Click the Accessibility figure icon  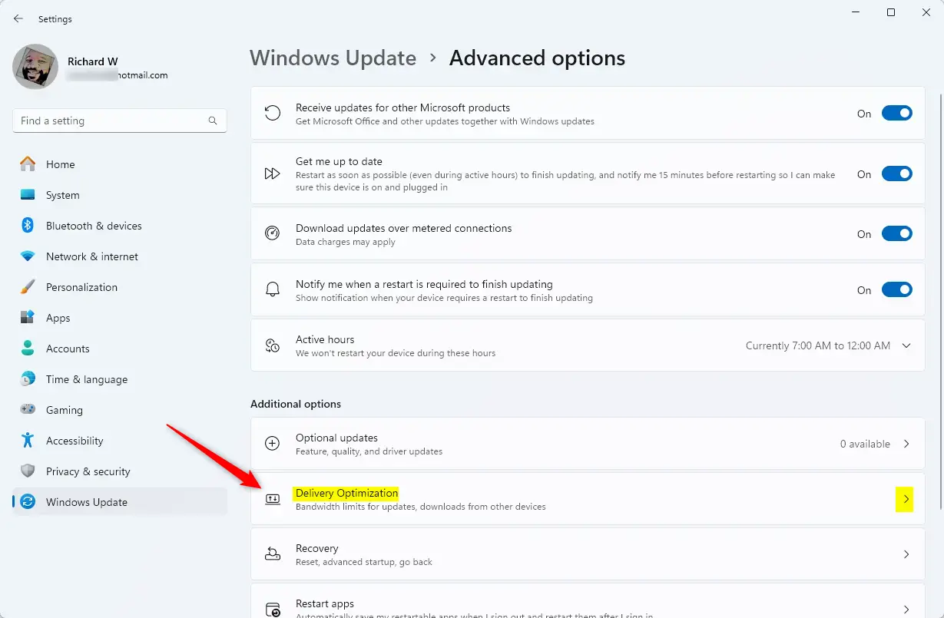(x=28, y=441)
